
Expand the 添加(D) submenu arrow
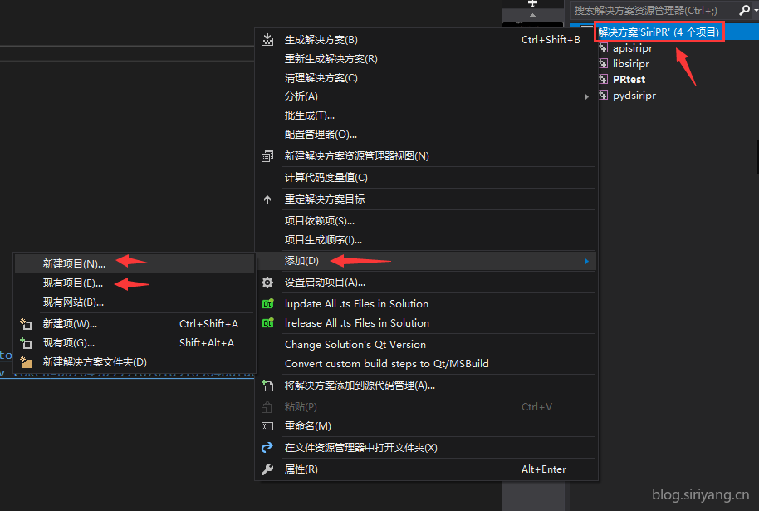coord(586,261)
